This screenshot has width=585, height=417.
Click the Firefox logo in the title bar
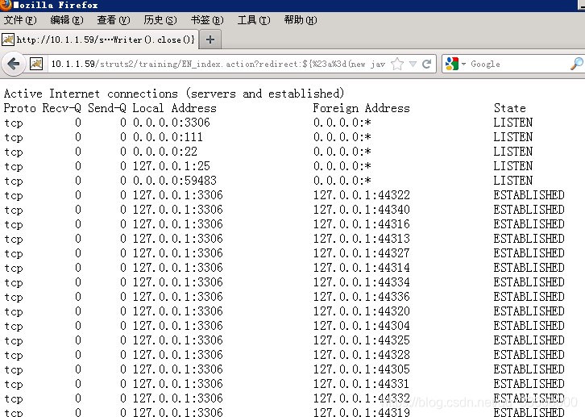tap(6, 5)
